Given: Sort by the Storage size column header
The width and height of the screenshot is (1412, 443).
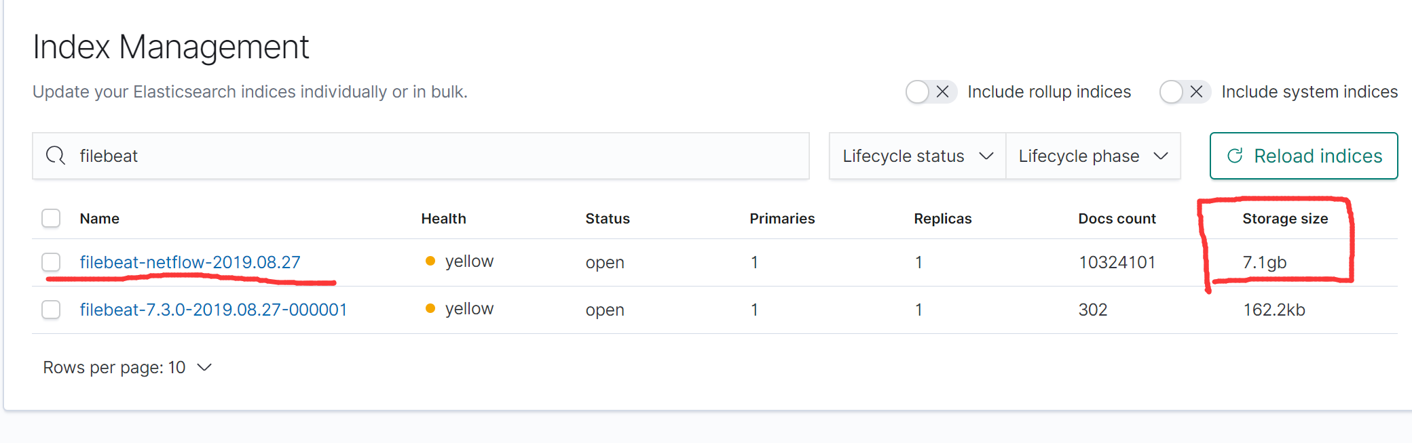Looking at the screenshot, I should [1285, 218].
